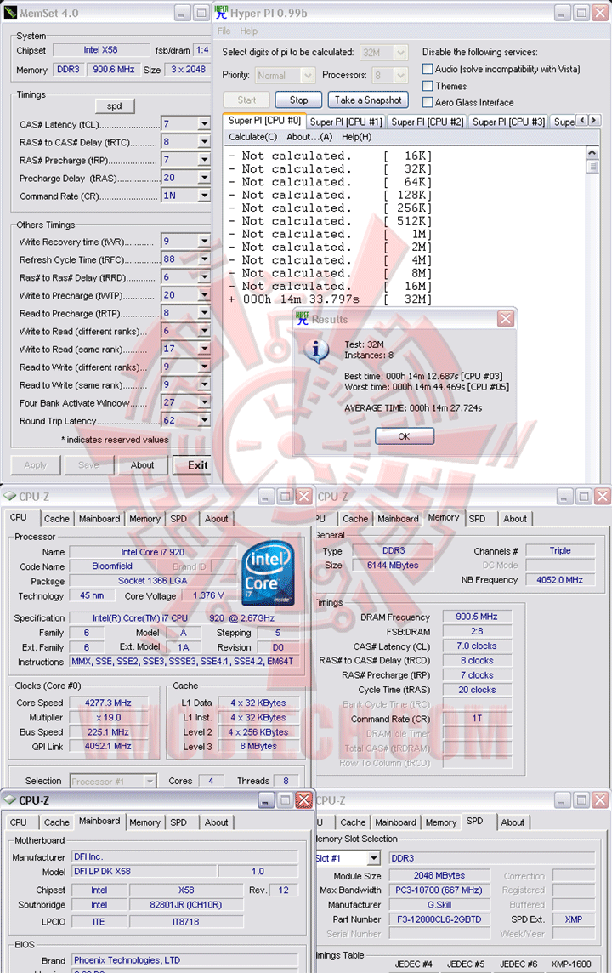Image resolution: width=612 pixels, height=973 pixels.
Task: Click the Intel Core i7 logo in CPU-Z
Action: click(x=267, y=573)
